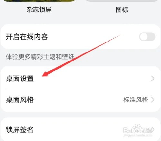Click the chevron on 桌面设置 row
161x141 pixels.
[x=153, y=79]
